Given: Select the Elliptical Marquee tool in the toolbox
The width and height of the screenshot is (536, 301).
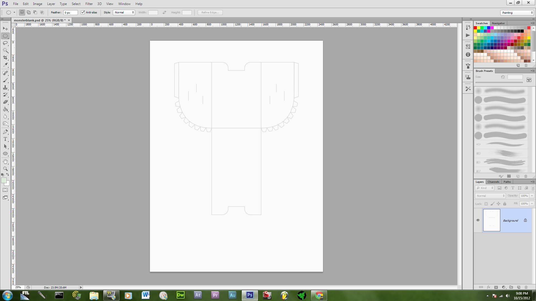Looking at the screenshot, I should pyautogui.click(x=5, y=36).
